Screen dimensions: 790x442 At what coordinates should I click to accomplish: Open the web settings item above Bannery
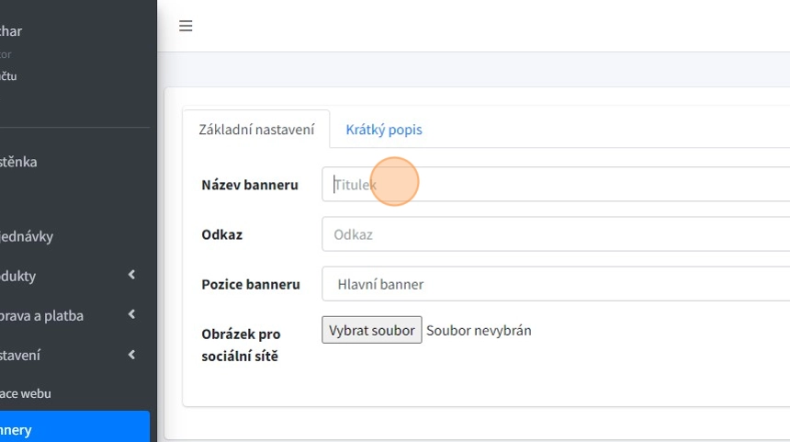click(x=26, y=393)
